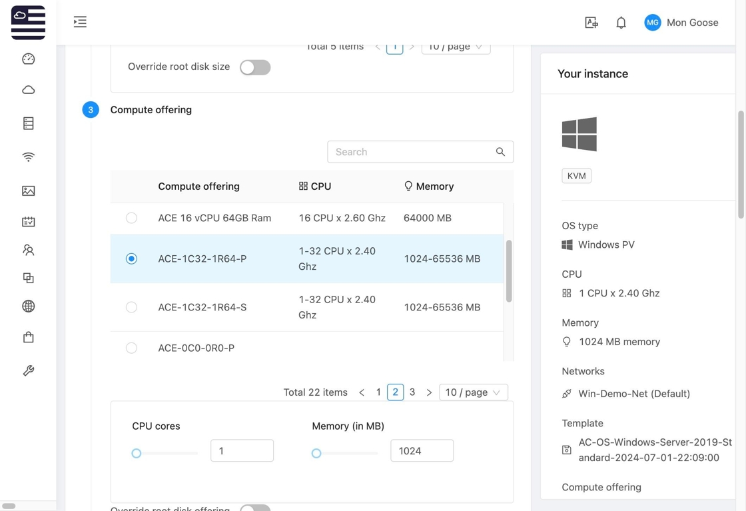746x511 pixels.
Task: Open the network wifi icon in sidebar
Action: point(28,157)
